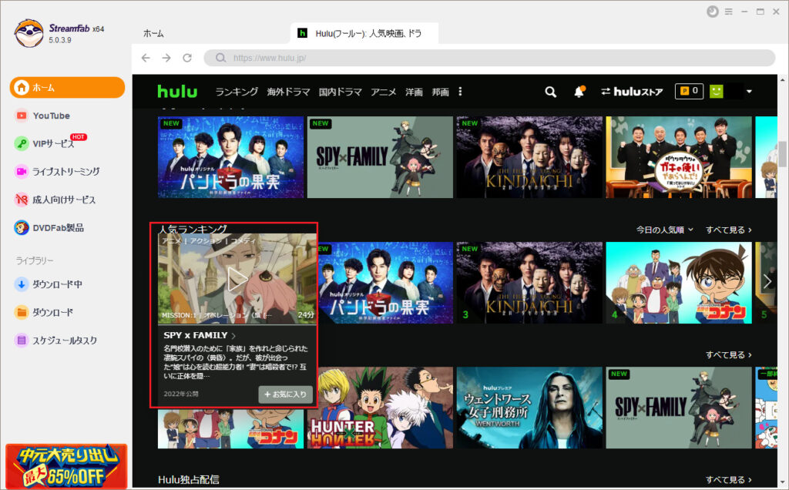The height and width of the screenshot is (490, 789).
Task: Reload the Hulu page
Action: pyautogui.click(x=187, y=58)
